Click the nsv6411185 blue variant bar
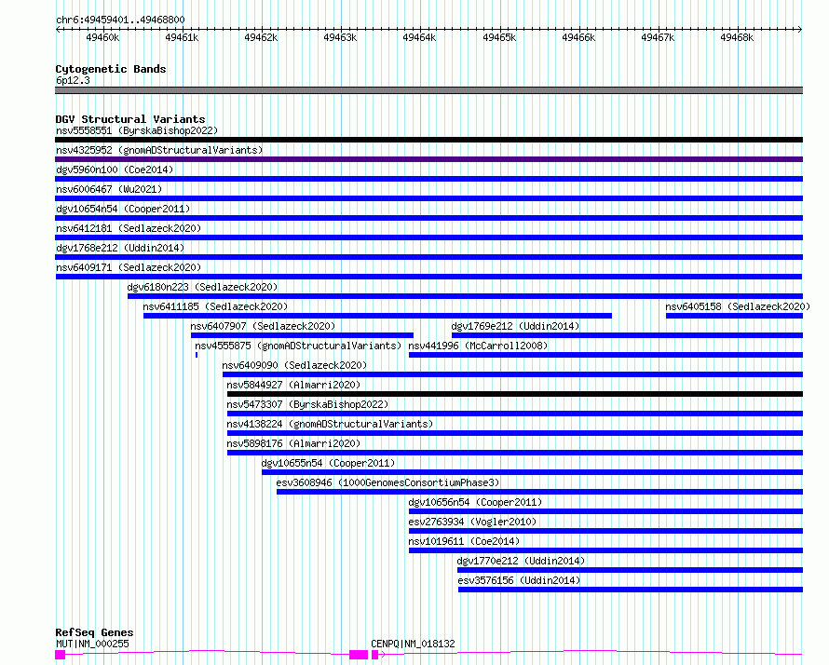Image resolution: width=829 pixels, height=665 pixels. point(377,316)
